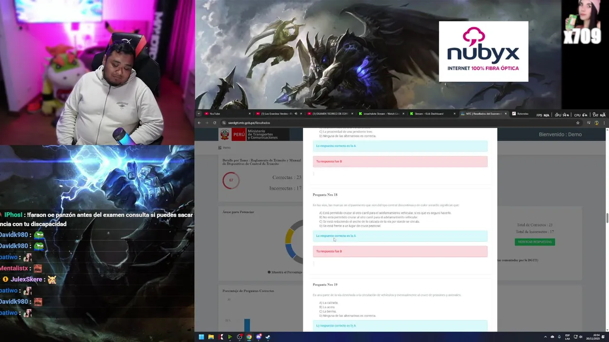The height and width of the screenshot is (342, 609).
Task: Click the Bienvenido : Demo user label
Action: coord(560,134)
